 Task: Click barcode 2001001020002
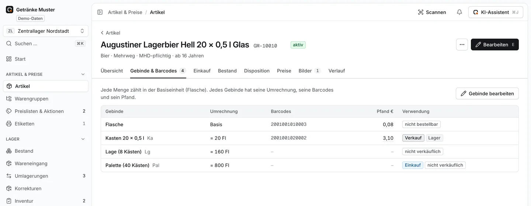(288, 138)
